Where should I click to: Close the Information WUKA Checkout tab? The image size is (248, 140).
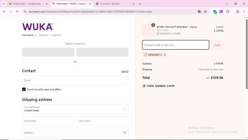[90, 3]
